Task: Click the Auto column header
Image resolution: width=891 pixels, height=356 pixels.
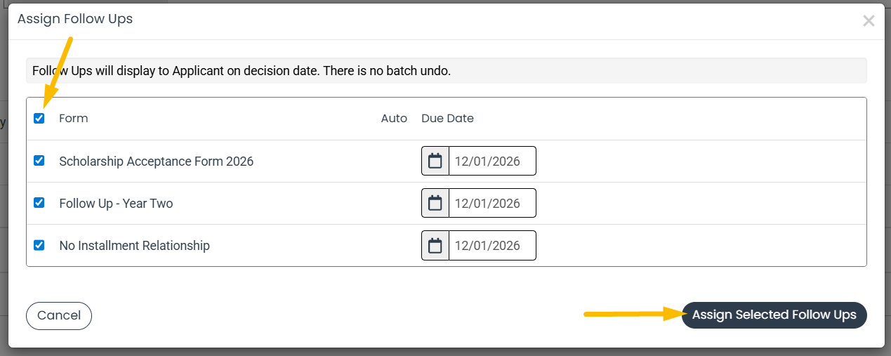Action: click(x=394, y=118)
